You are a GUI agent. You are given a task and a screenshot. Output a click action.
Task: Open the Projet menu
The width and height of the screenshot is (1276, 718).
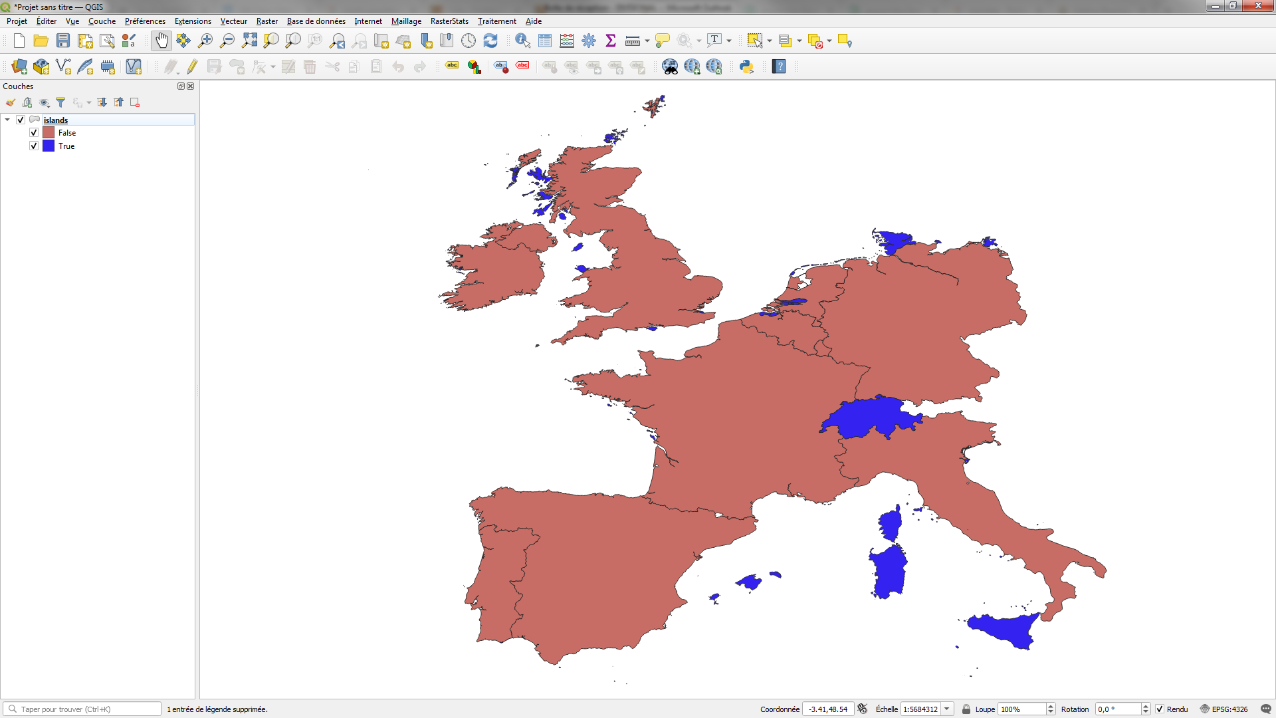17,21
